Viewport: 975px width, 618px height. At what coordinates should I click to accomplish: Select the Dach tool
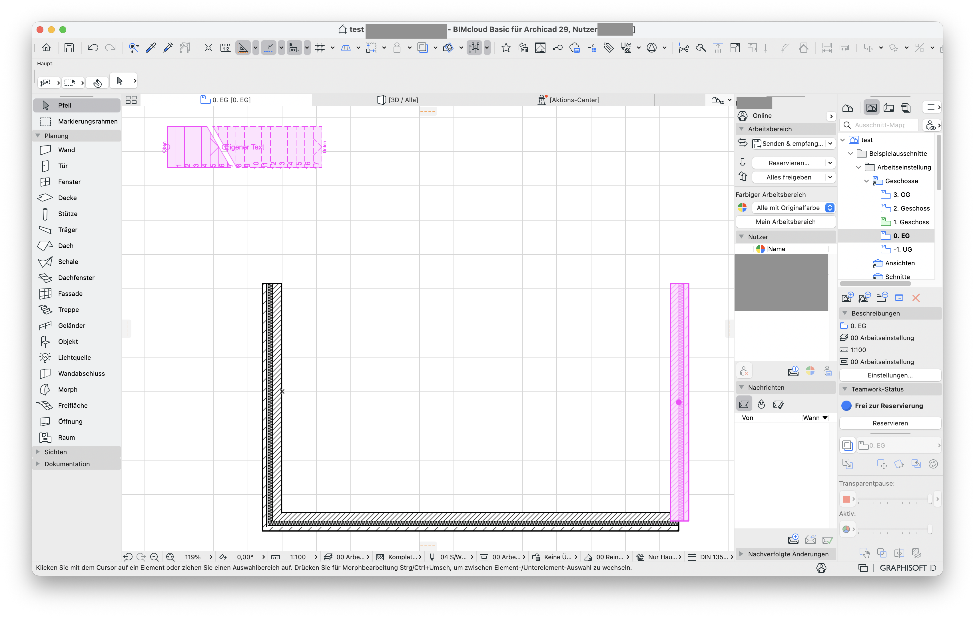pyautogui.click(x=77, y=245)
